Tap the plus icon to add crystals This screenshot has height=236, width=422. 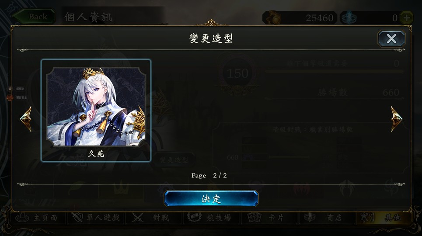point(407,18)
